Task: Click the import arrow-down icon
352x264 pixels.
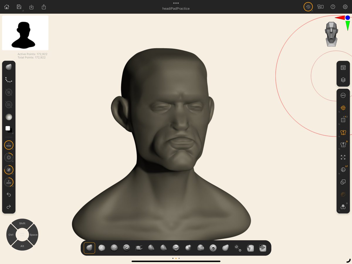Action: point(31,7)
